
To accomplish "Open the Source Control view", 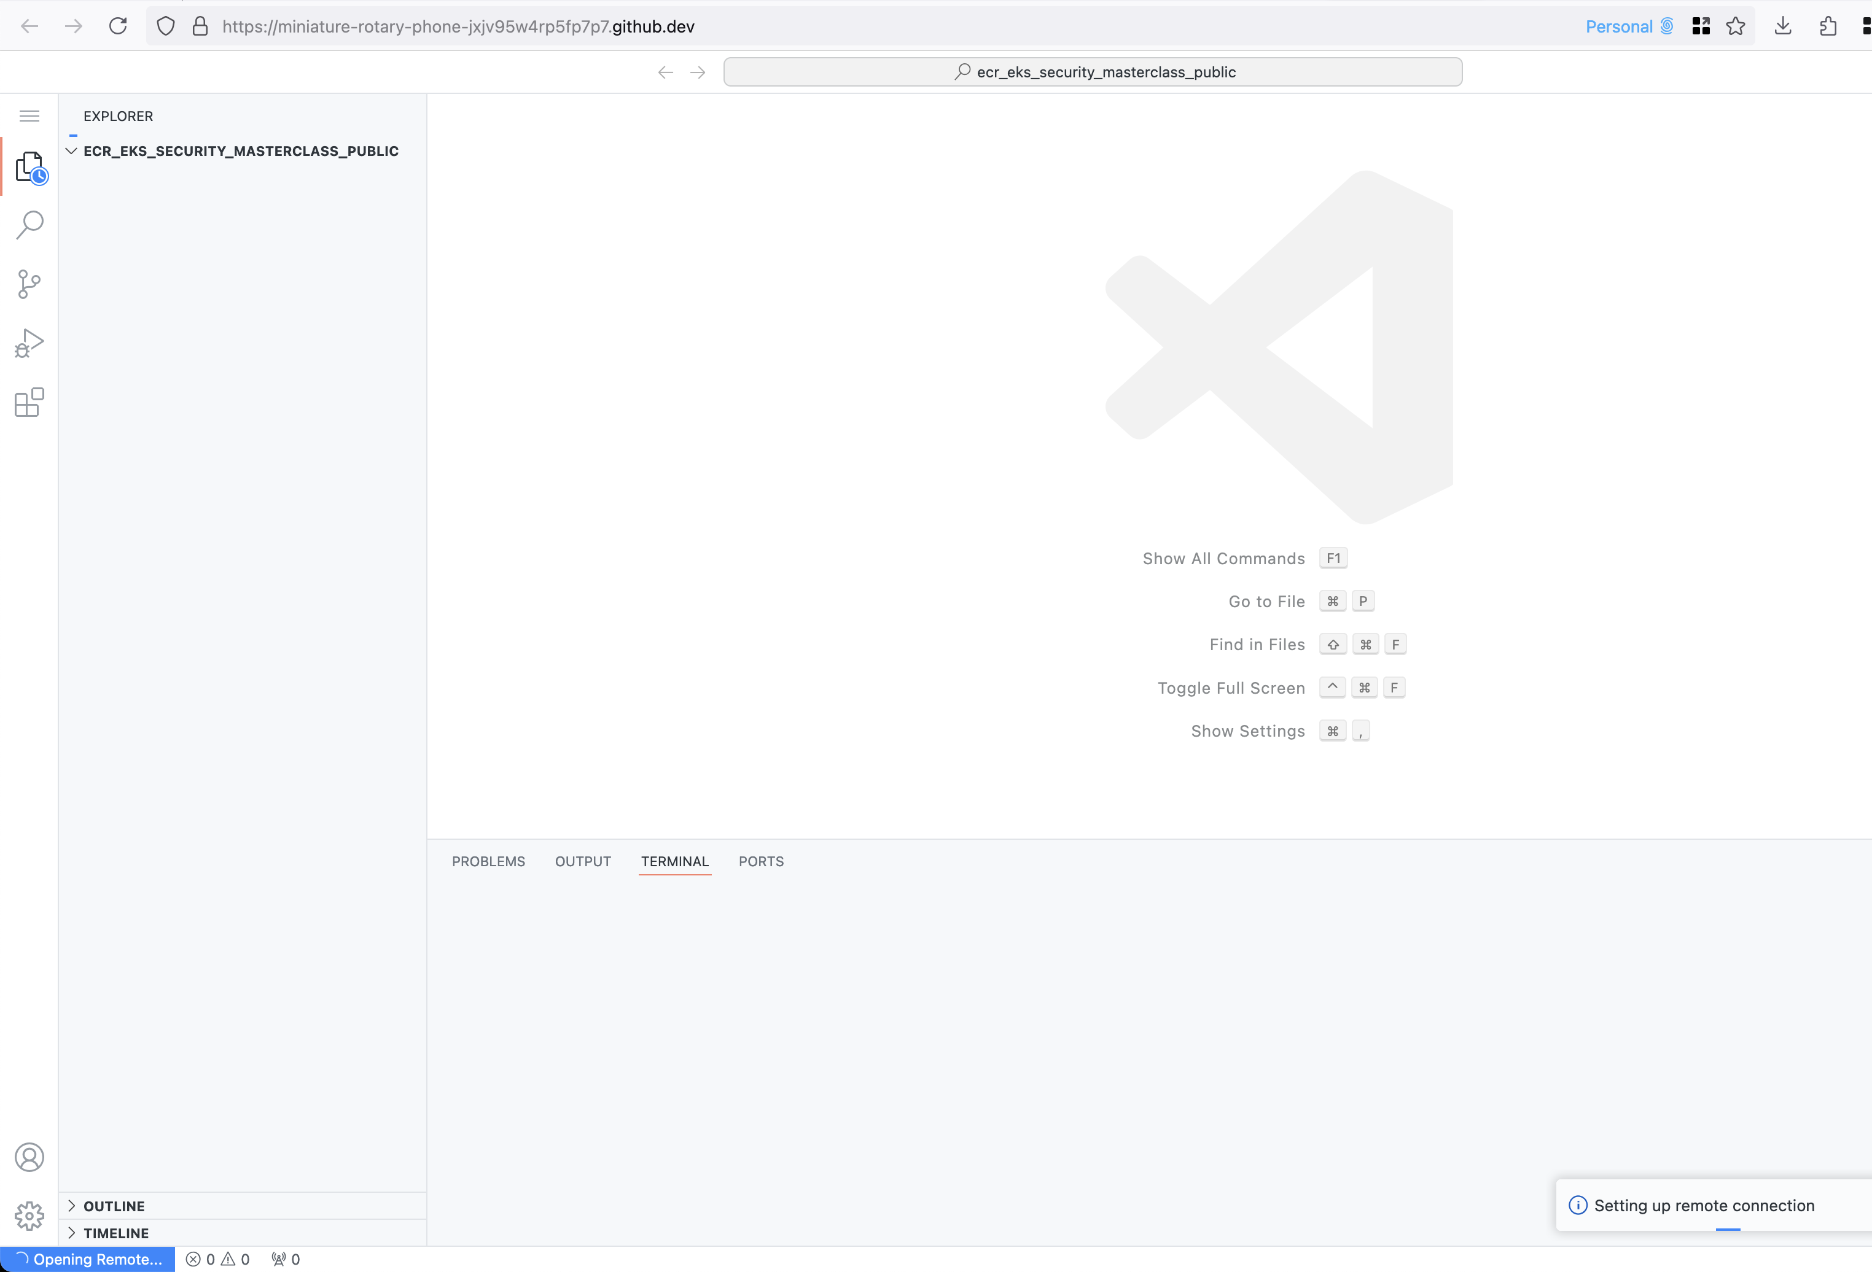I will coord(30,284).
